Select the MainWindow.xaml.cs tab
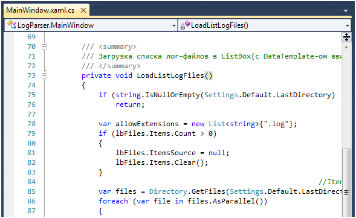Screen dimensions: 356x218 coord(47,10)
